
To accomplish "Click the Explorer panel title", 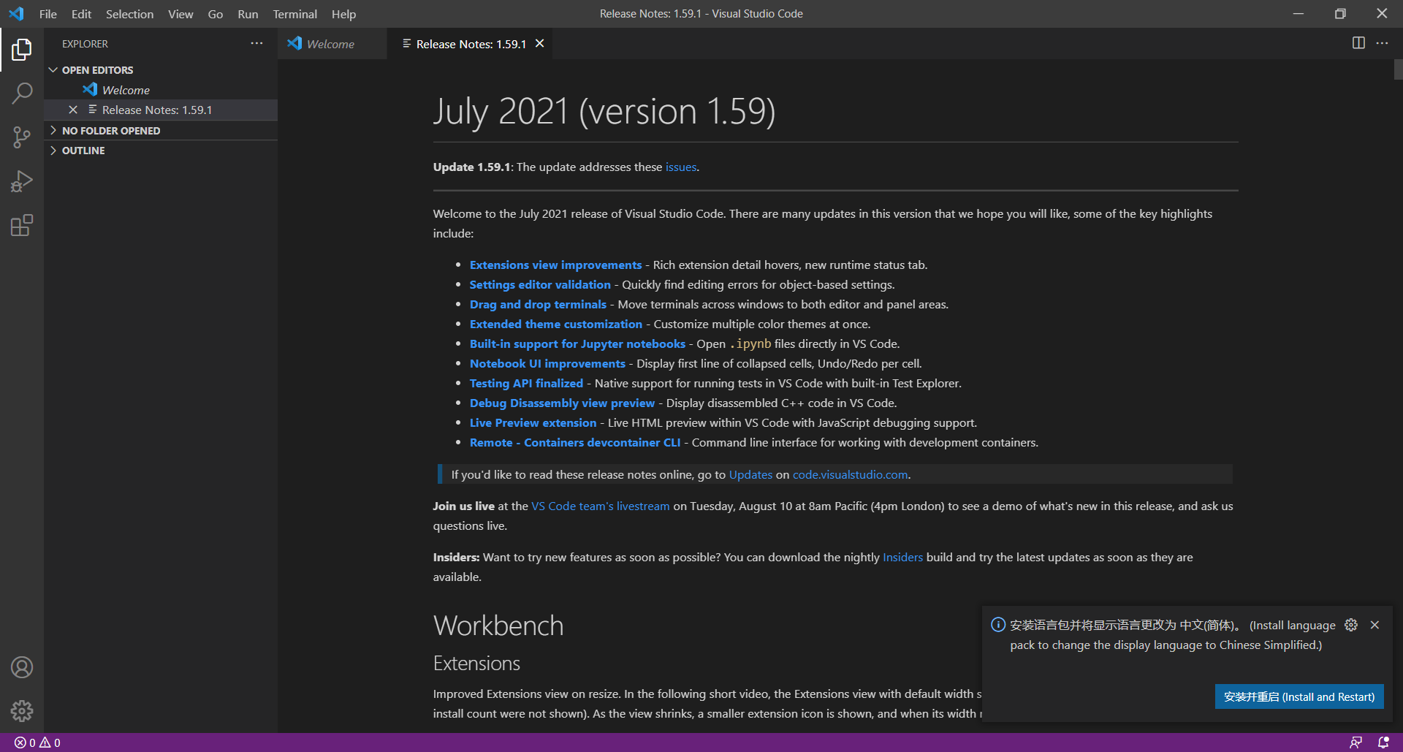I will pos(85,44).
